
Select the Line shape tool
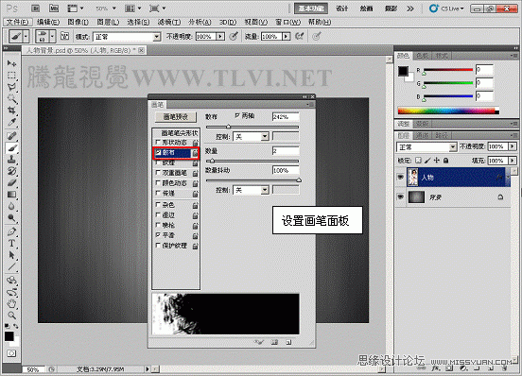(11, 266)
